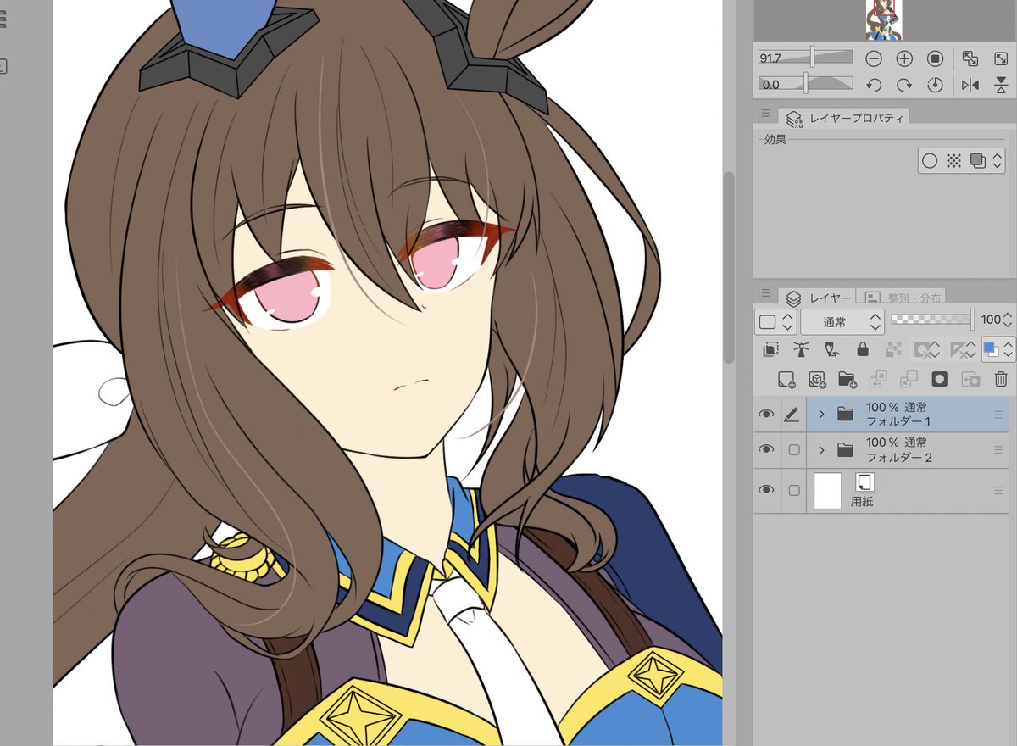Click the merge with layer below icon
This screenshot has width=1017, height=746.
(x=909, y=379)
